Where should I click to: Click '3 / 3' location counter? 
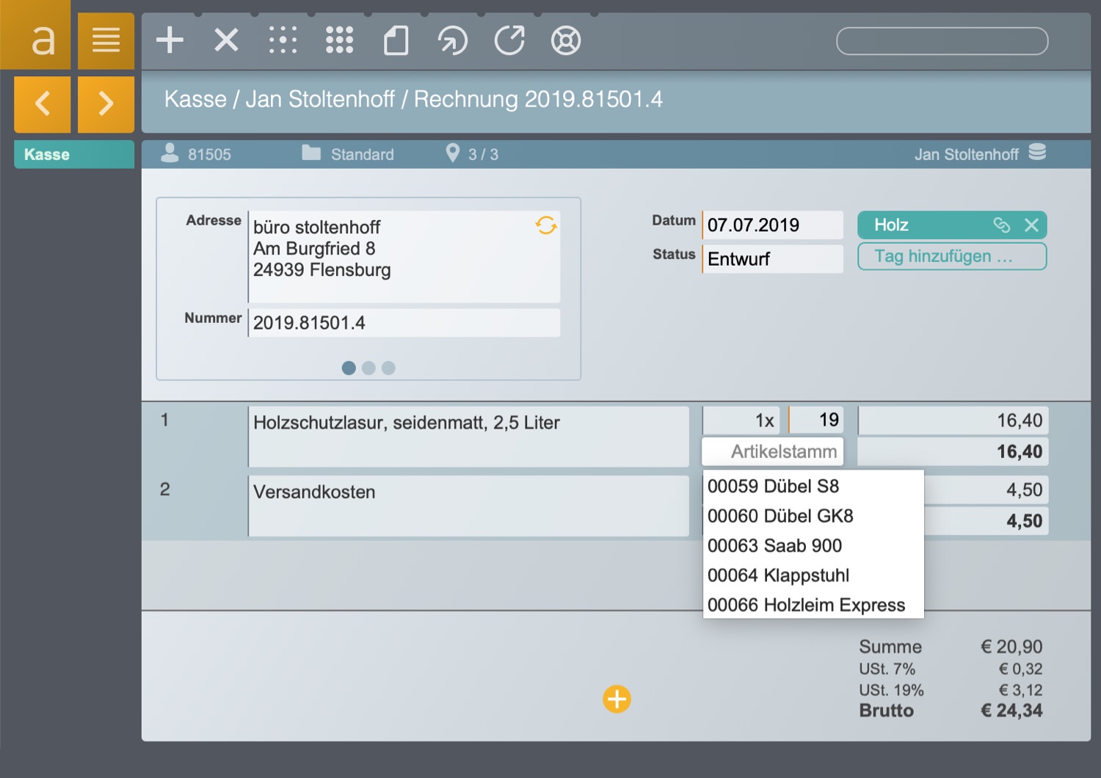coord(483,154)
